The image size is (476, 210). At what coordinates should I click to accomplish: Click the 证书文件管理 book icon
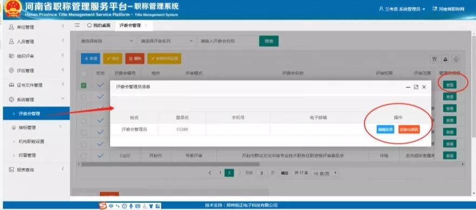11,85
